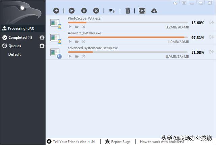This screenshot has width=216, height=145.
Task: Resume PhotoScape_V3.7.exe with its play icon
Action: [70, 27]
